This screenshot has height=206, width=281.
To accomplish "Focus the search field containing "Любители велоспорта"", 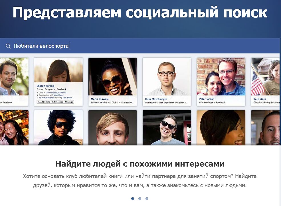I will click(x=140, y=46).
